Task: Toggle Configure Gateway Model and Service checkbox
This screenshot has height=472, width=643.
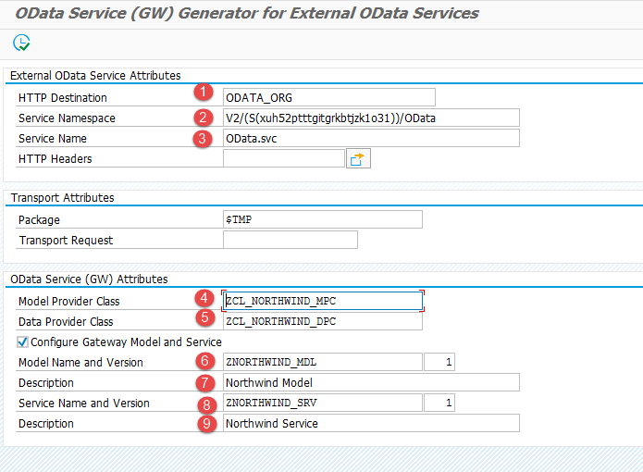Action: tap(23, 342)
